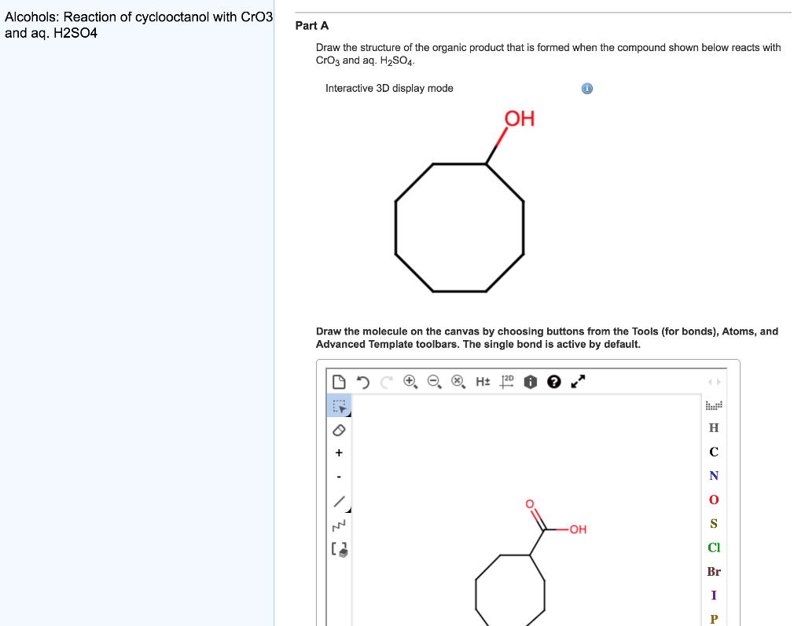Click the Clean 2D icon in the toolbar

click(507, 382)
